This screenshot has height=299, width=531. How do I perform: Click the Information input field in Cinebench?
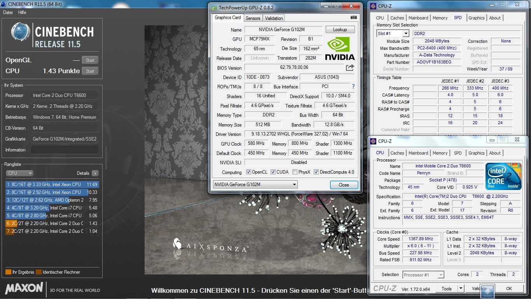click(x=65, y=150)
